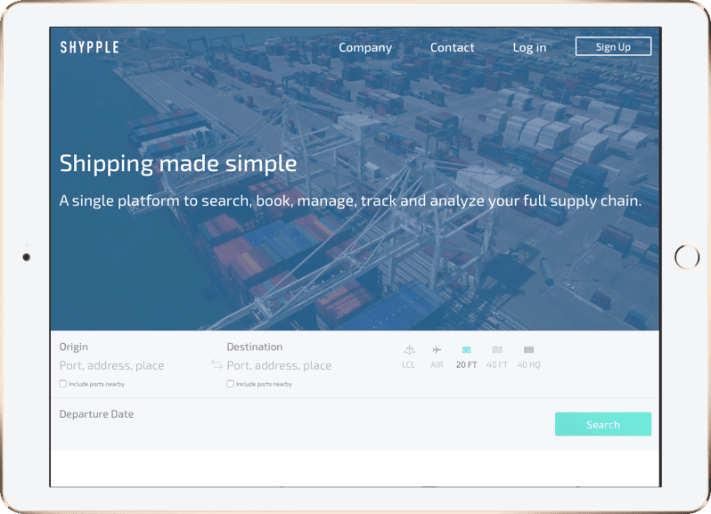
Task: Select the 20 FT container icon
Action: 466,350
